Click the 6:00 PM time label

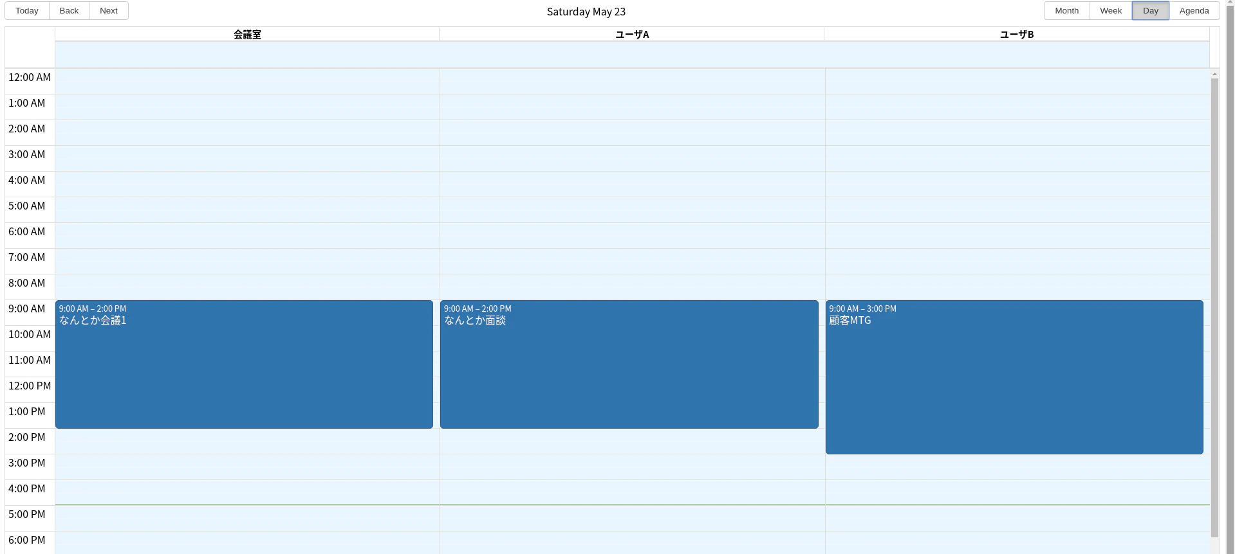pyautogui.click(x=27, y=541)
